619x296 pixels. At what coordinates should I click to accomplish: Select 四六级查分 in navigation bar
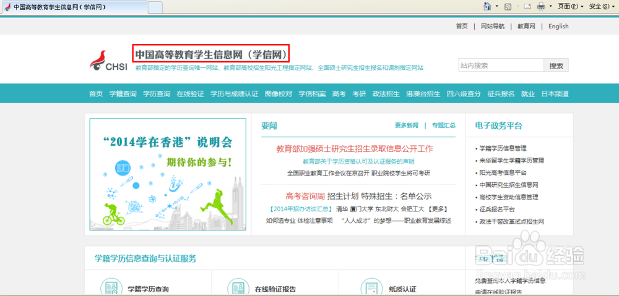click(x=464, y=94)
